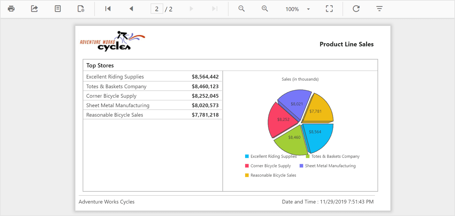Select the Totes & Baskets Company row

click(153, 86)
